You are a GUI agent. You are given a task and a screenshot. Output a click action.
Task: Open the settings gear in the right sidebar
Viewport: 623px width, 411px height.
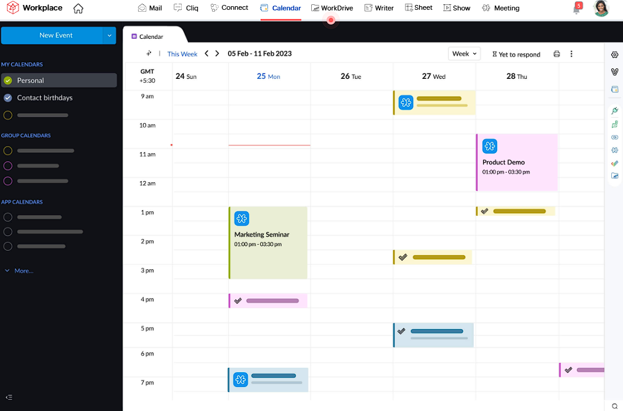point(614,55)
